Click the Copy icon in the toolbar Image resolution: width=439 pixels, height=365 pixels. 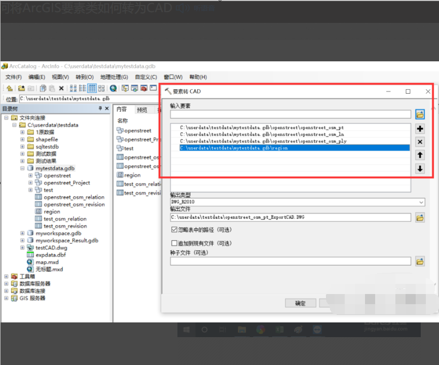point(43,88)
